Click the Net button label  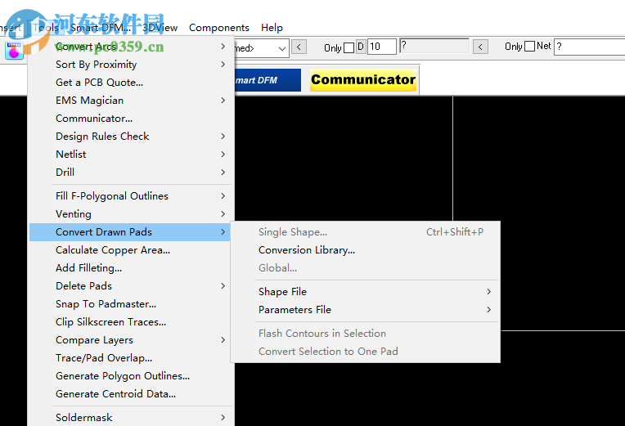[x=544, y=46]
